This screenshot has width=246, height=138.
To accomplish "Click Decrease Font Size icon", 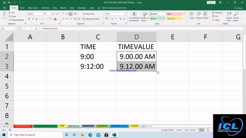I will pos(57,14).
